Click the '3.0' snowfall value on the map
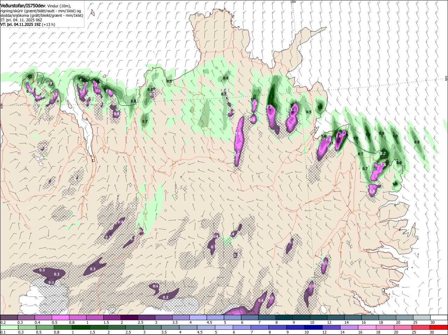The width and height of the screenshot is (448, 335). click(293, 110)
